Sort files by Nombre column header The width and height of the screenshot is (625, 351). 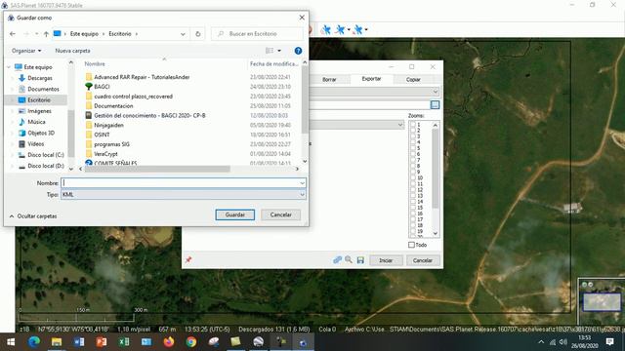[x=95, y=64]
